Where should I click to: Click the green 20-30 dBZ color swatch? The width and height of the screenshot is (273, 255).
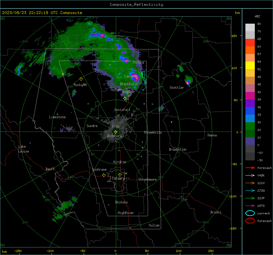pos(250,126)
